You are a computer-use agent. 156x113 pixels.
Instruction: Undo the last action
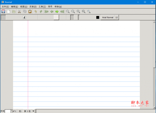(x=36, y=11)
